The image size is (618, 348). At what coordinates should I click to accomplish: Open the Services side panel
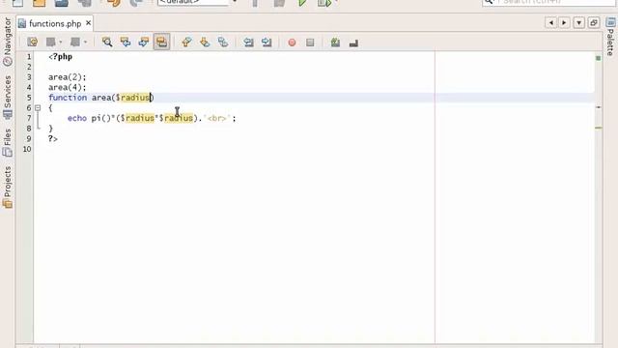pos(8,97)
